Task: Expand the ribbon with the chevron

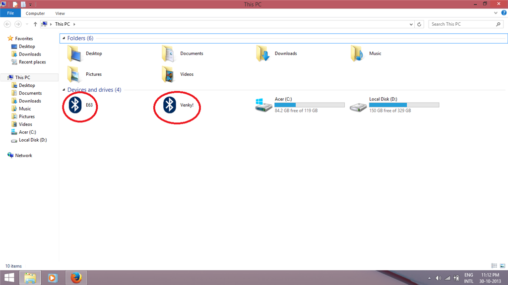Action: pyautogui.click(x=496, y=13)
